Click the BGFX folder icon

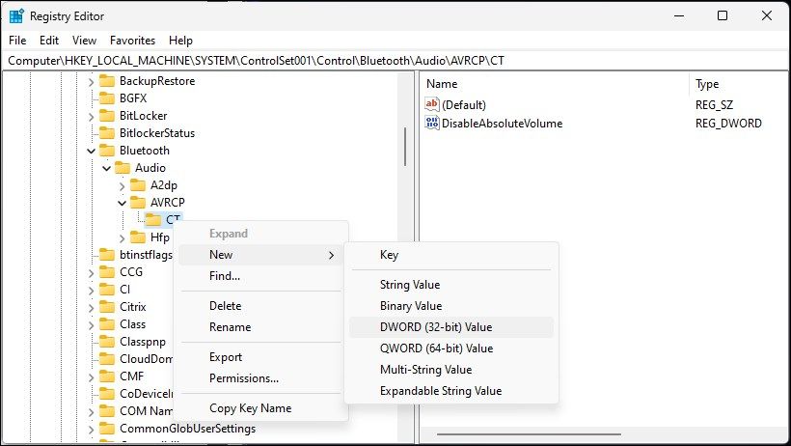[x=107, y=98]
